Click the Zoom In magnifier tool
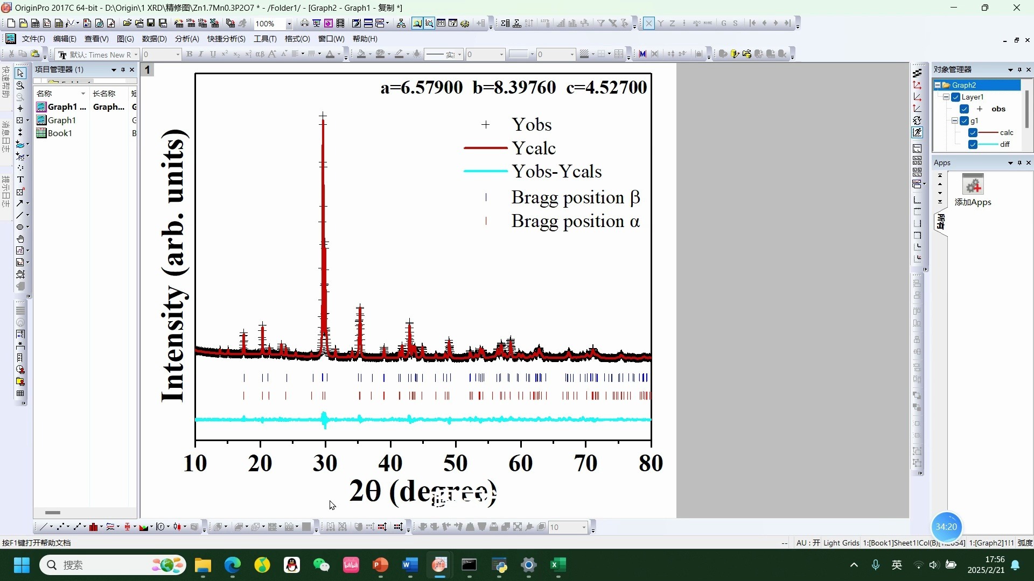Screen dimensions: 1034x581 click(20, 85)
